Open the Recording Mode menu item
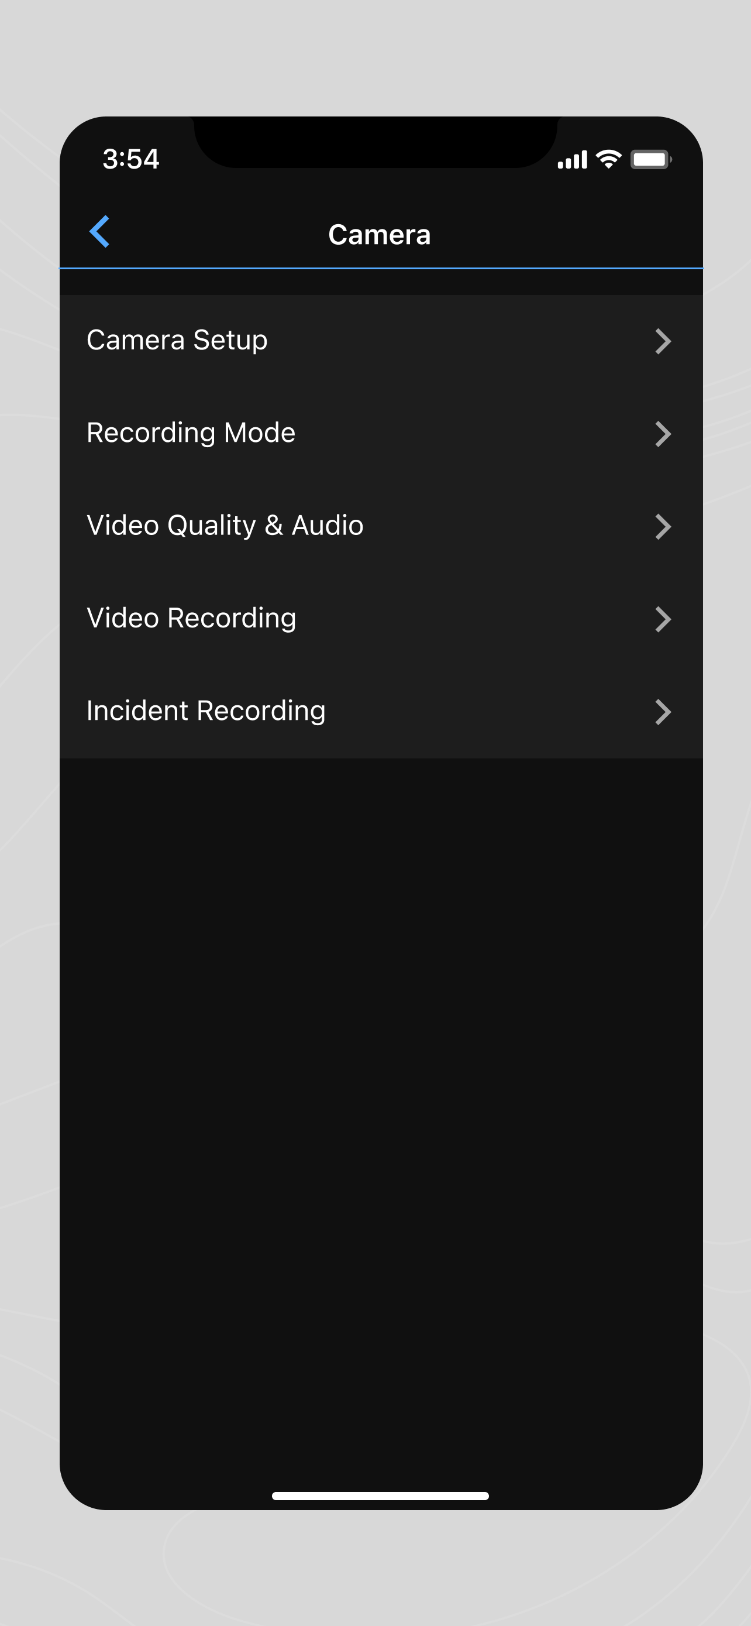The image size is (751, 1626). [381, 434]
